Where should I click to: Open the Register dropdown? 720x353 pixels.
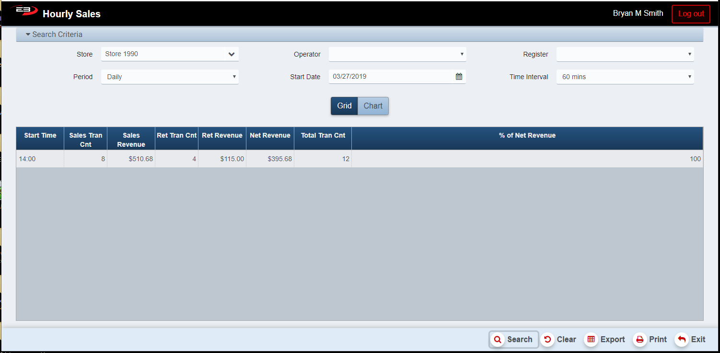point(625,54)
